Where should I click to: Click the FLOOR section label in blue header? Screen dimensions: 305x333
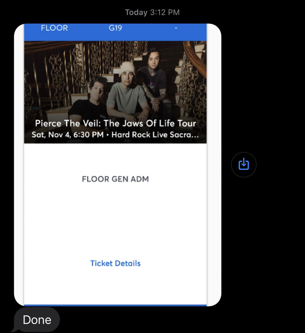pos(54,28)
